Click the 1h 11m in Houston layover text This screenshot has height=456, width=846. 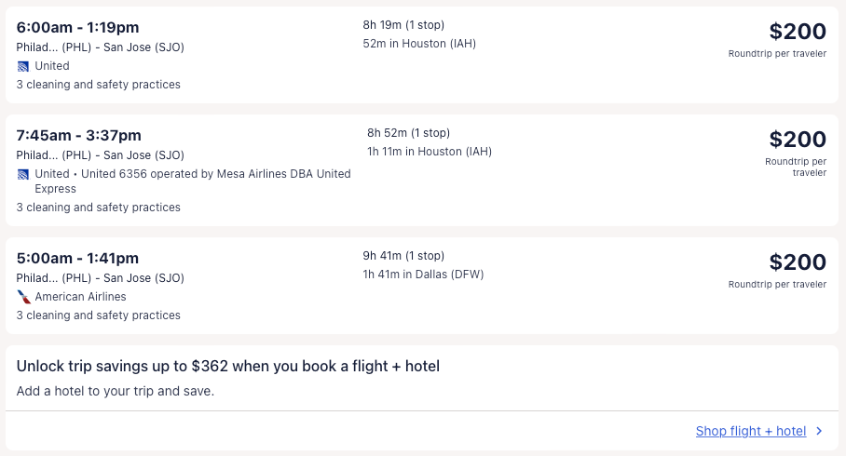click(x=430, y=152)
